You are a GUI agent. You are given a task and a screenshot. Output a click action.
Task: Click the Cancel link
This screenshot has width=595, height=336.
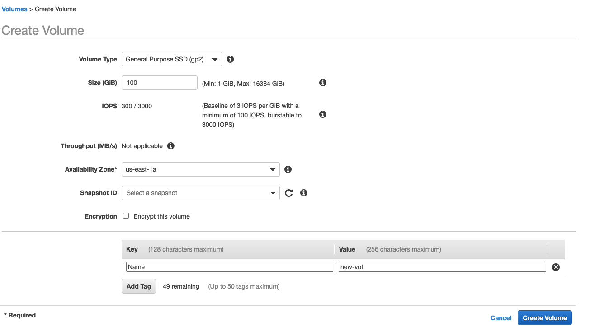[x=501, y=318]
